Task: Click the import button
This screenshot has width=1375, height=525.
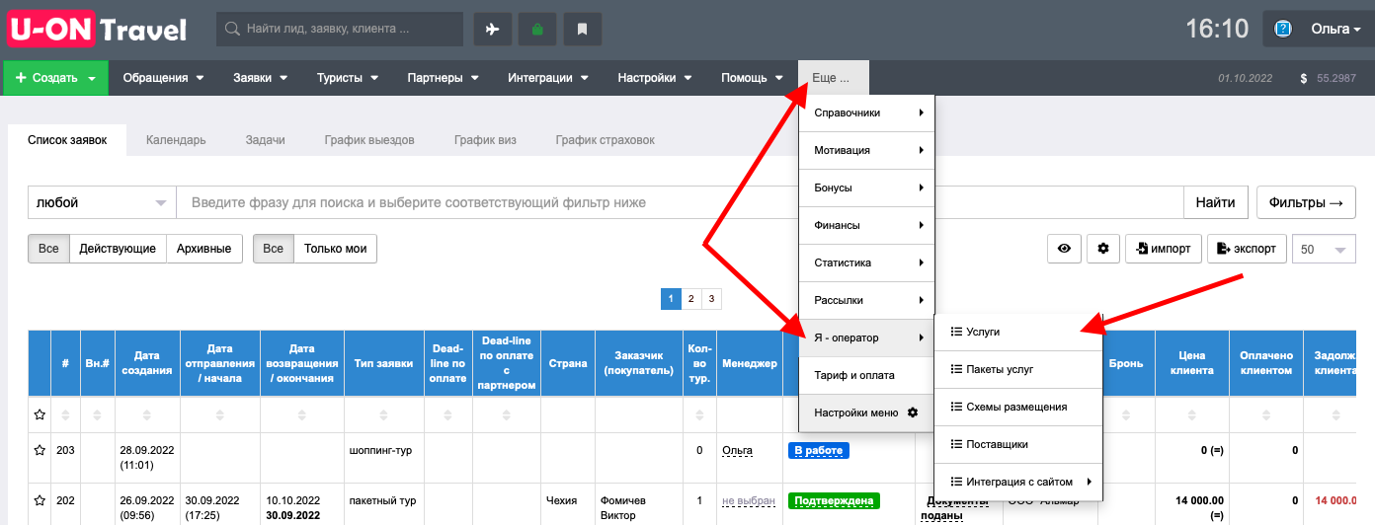Action: 1163,249
